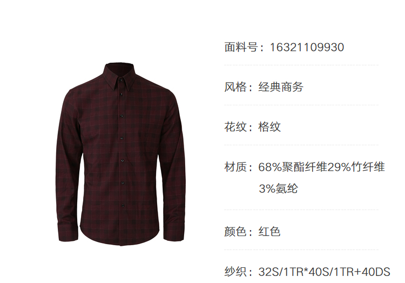Select fabric number 16321109930
Image resolution: width=405 pixels, height=283 pixels.
[x=307, y=47]
